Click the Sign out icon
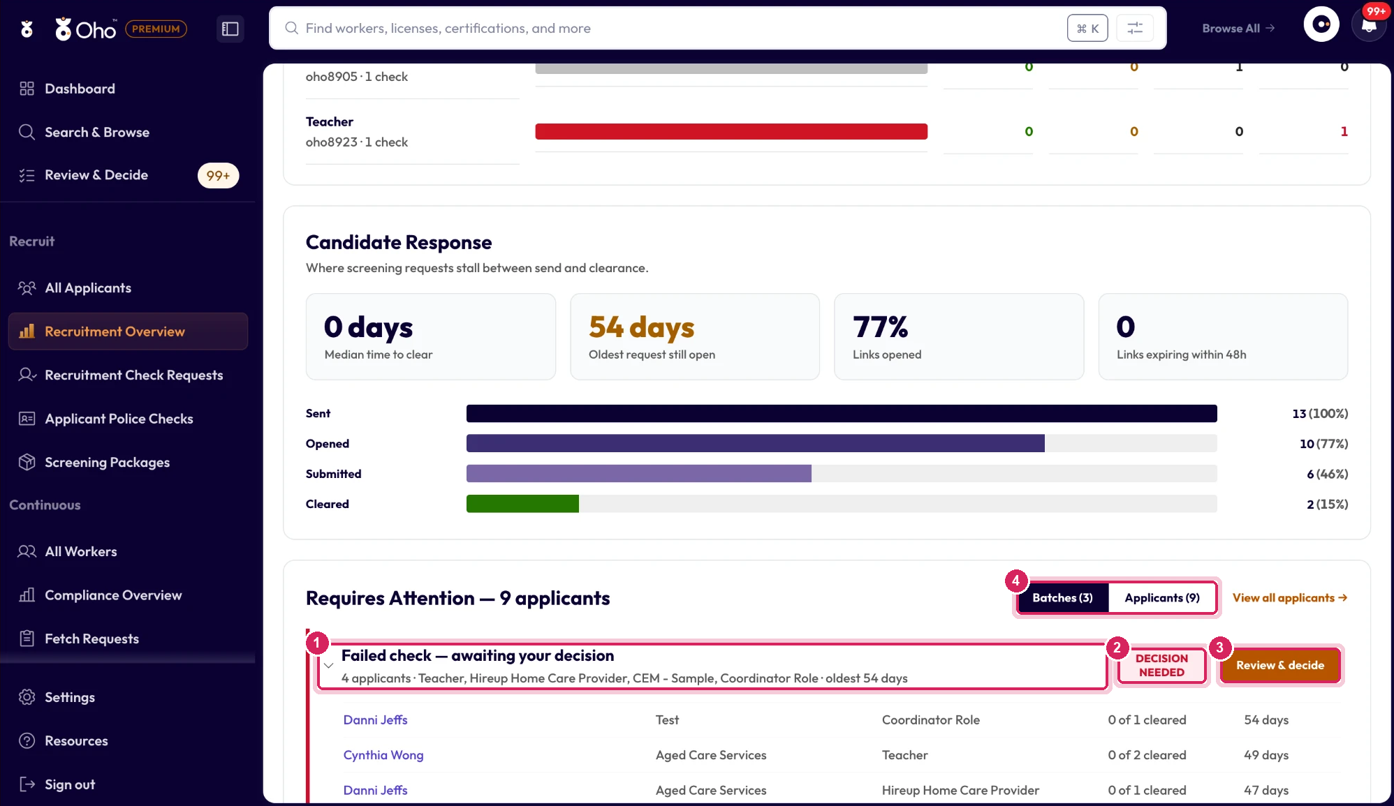Viewport: 1394px width, 806px height. point(27,784)
